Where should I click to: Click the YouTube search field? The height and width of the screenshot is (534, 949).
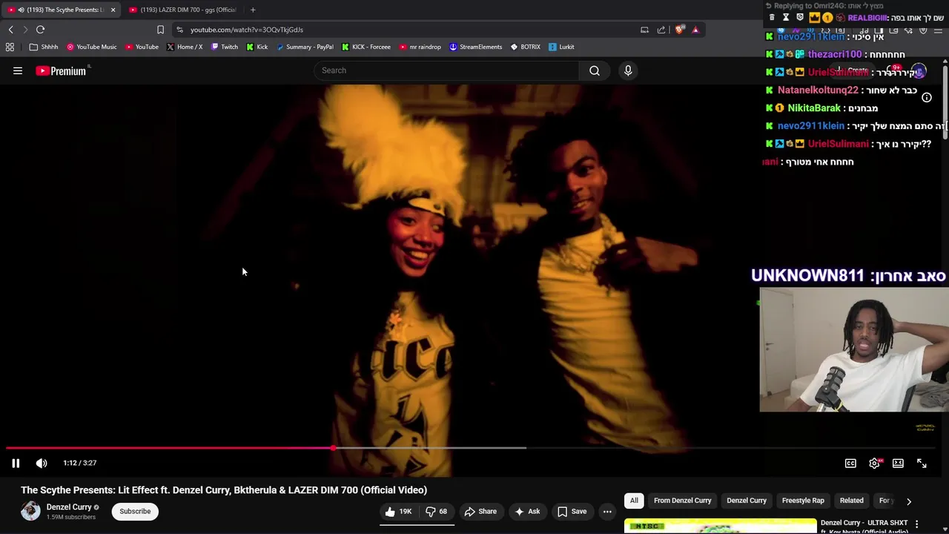point(446,70)
